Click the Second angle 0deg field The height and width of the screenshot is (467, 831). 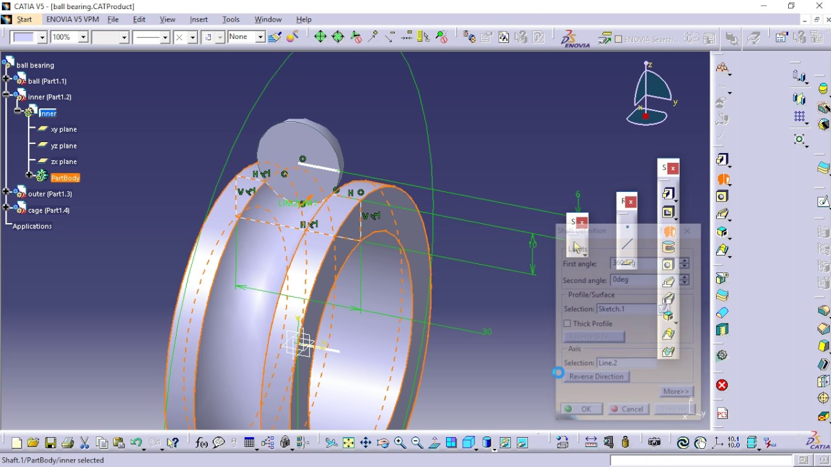tap(644, 280)
